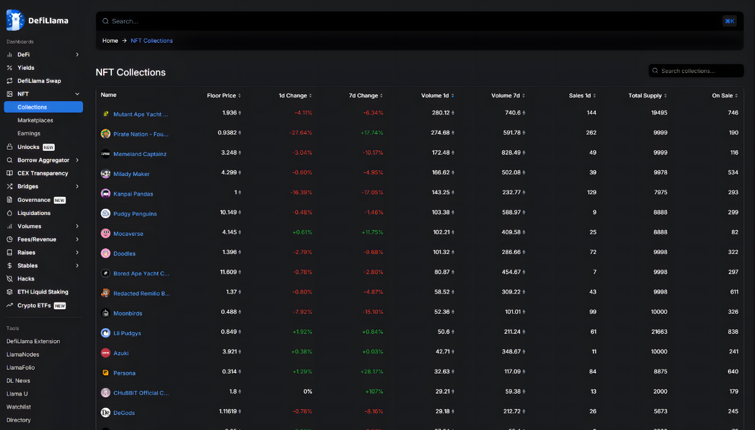Click the Pudgy Penguins collection icon

click(106, 214)
